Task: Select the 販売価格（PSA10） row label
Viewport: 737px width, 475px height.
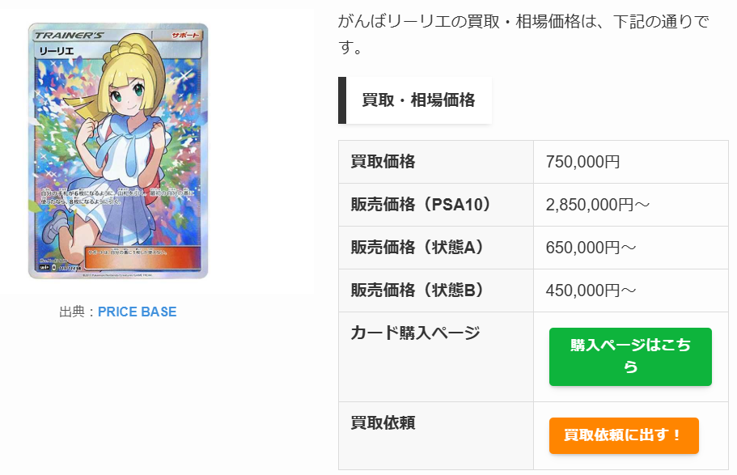Action: (x=421, y=205)
